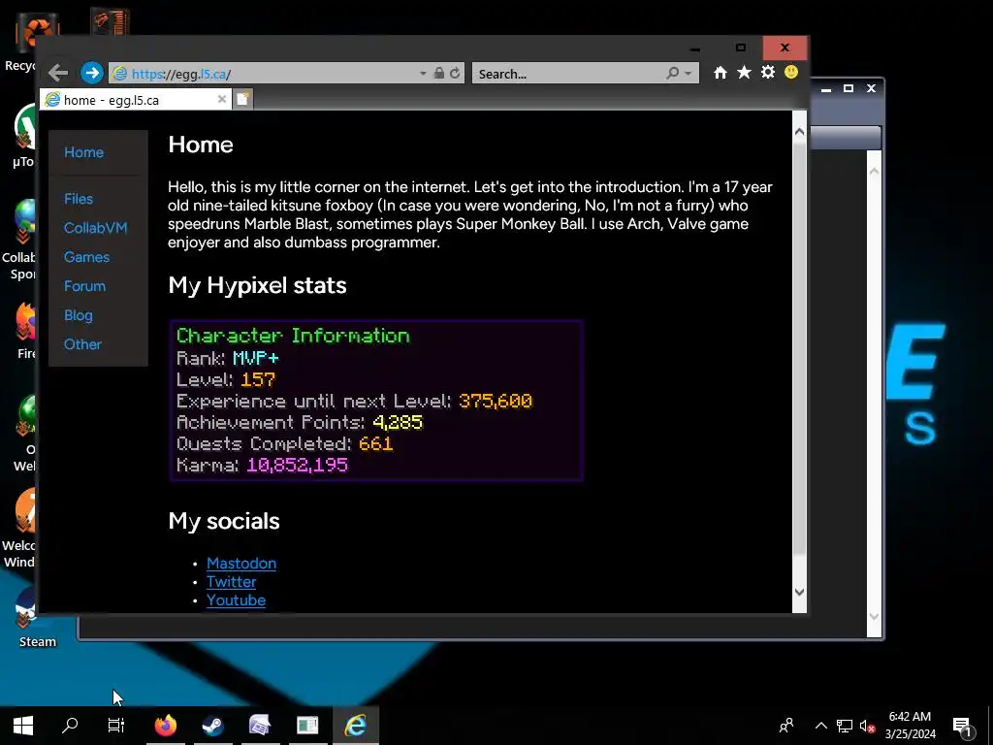Open Task View on the taskbar

click(116, 726)
